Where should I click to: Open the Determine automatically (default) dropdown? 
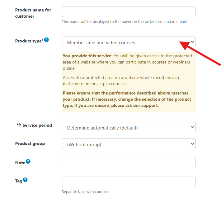tap(129, 127)
